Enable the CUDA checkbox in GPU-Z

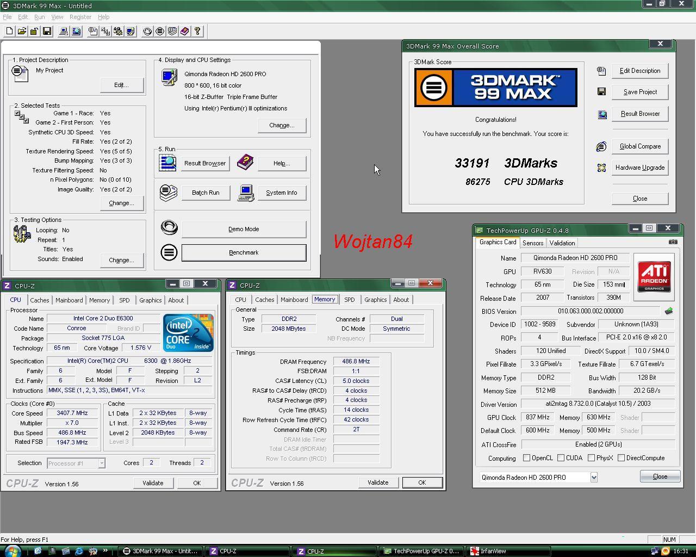click(x=561, y=458)
